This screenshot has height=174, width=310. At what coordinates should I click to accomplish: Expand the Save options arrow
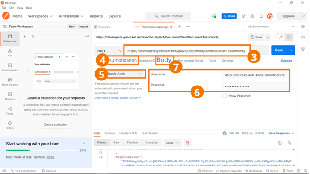[268, 37]
